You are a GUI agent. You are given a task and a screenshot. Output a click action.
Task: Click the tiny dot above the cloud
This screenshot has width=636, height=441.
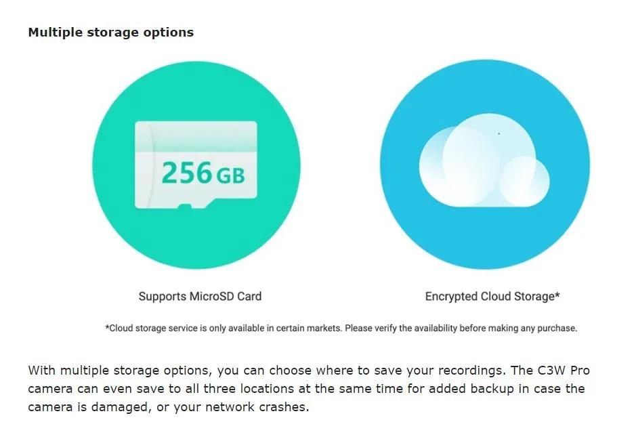[x=499, y=133]
